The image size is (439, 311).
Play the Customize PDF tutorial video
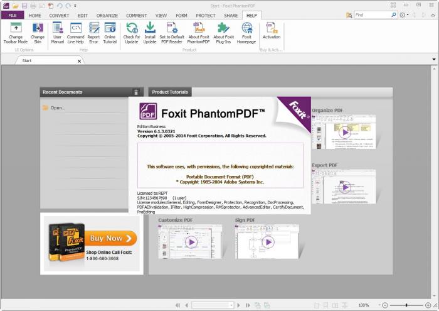(x=191, y=243)
